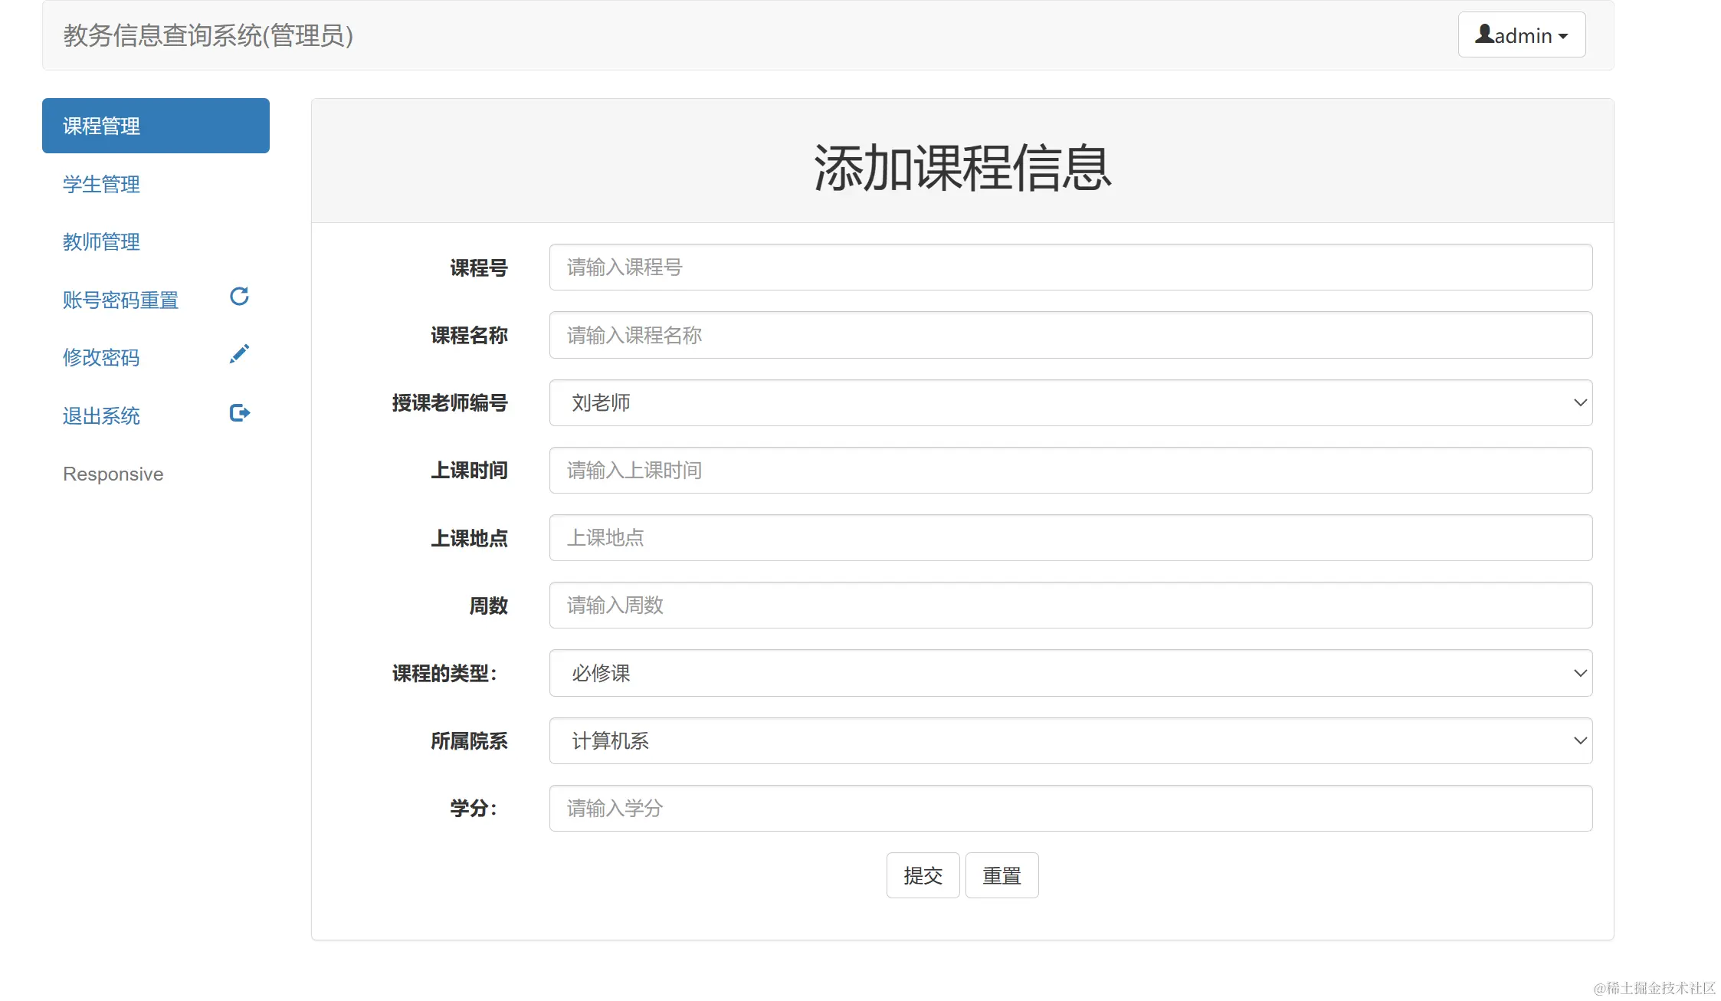Open 学生管理 in the sidebar
1721x1001 pixels.
(102, 184)
